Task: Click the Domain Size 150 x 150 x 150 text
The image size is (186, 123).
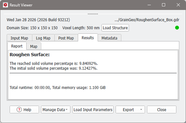Action: coord(32,28)
